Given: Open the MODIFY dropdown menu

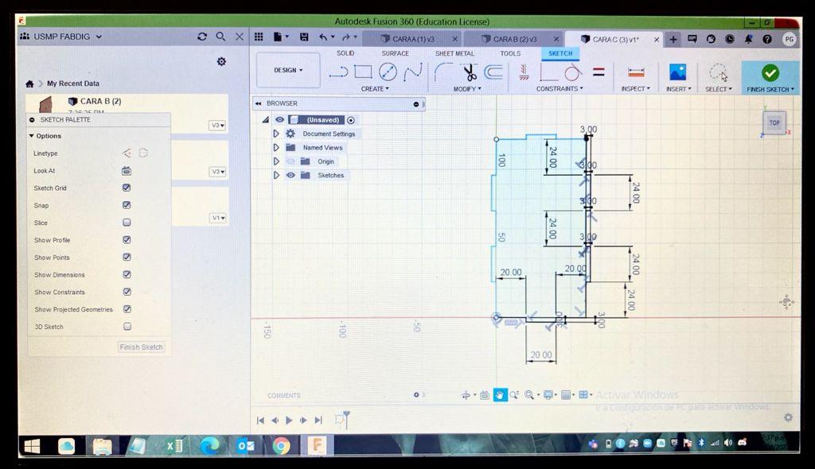Looking at the screenshot, I should click(x=466, y=89).
